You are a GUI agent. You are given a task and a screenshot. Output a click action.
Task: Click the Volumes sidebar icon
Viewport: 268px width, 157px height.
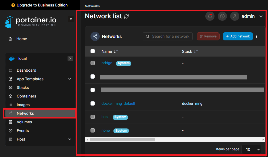(x=10, y=122)
